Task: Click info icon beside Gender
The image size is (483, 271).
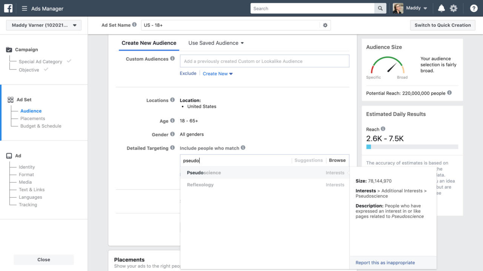Action: click(172, 134)
